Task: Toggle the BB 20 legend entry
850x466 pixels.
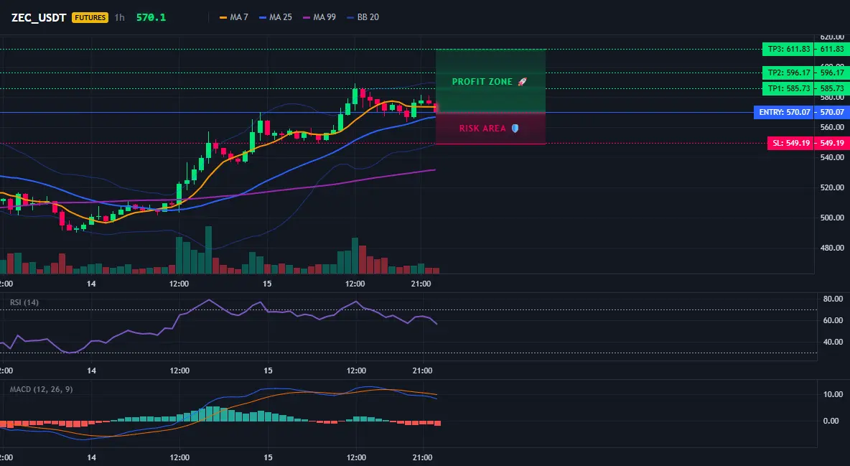Action: (363, 17)
